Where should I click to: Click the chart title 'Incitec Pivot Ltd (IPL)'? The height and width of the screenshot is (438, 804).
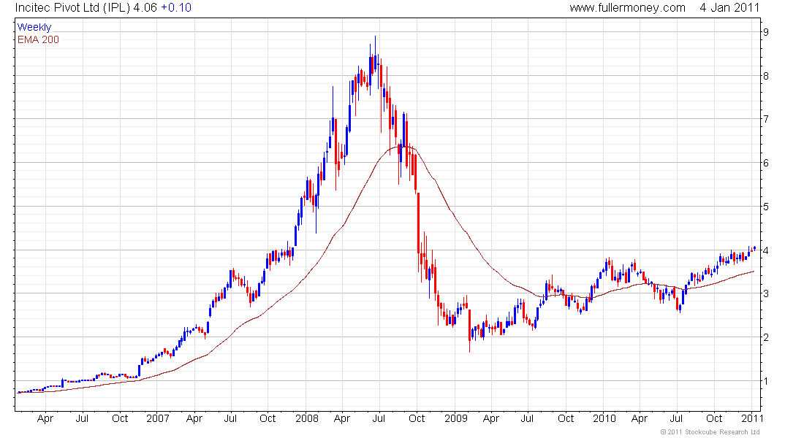[72, 8]
